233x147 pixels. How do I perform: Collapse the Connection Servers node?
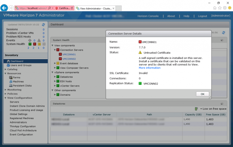[x=55, y=50]
